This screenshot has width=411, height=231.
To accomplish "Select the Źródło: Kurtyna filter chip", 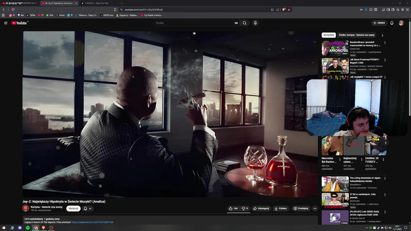I will [x=357, y=35].
